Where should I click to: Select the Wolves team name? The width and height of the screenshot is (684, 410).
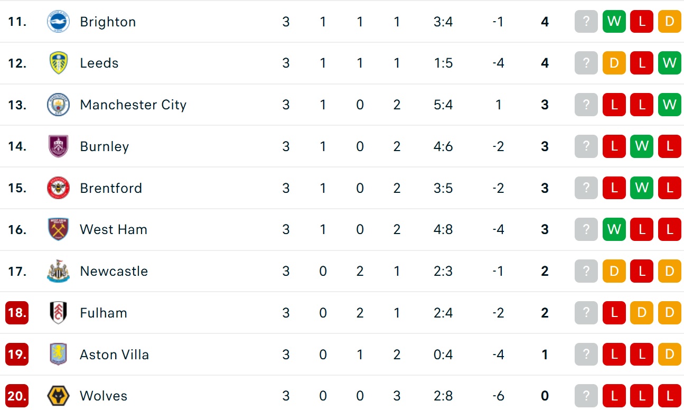pos(104,396)
